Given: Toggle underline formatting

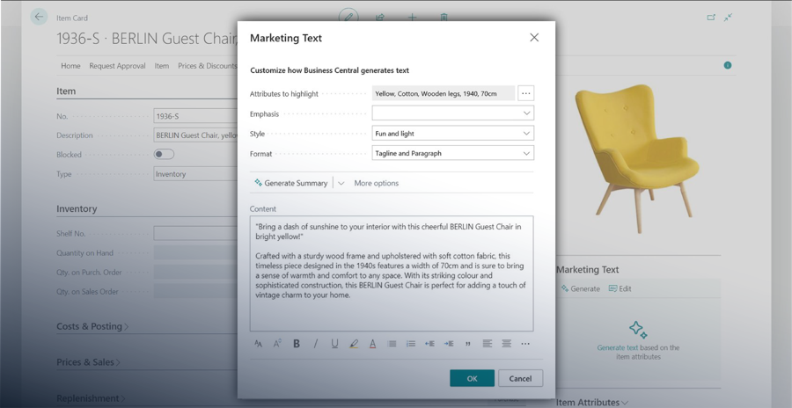Looking at the screenshot, I should click(334, 343).
